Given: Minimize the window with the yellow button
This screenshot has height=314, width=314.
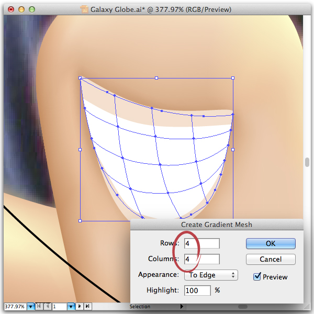Looking at the screenshot, I should pyautogui.click(x=21, y=9).
